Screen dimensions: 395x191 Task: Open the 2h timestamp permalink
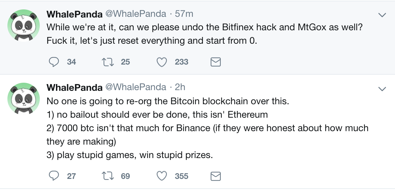coord(180,87)
